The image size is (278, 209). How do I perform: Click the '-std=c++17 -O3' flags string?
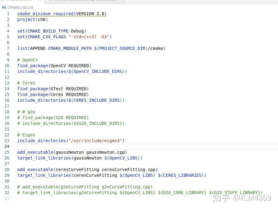coord(89,37)
